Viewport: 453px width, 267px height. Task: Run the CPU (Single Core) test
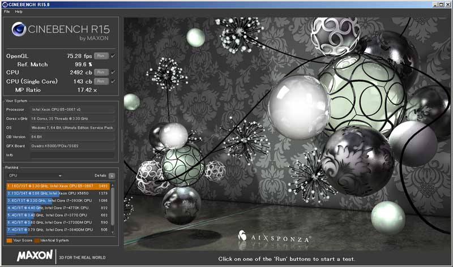point(101,81)
